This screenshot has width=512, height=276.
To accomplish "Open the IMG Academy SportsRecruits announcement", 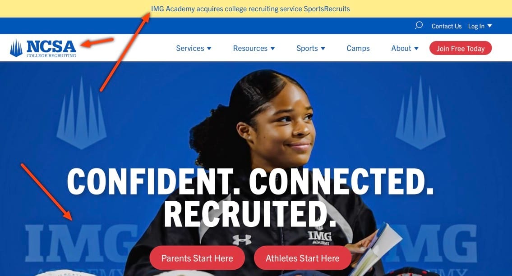I will (x=250, y=9).
